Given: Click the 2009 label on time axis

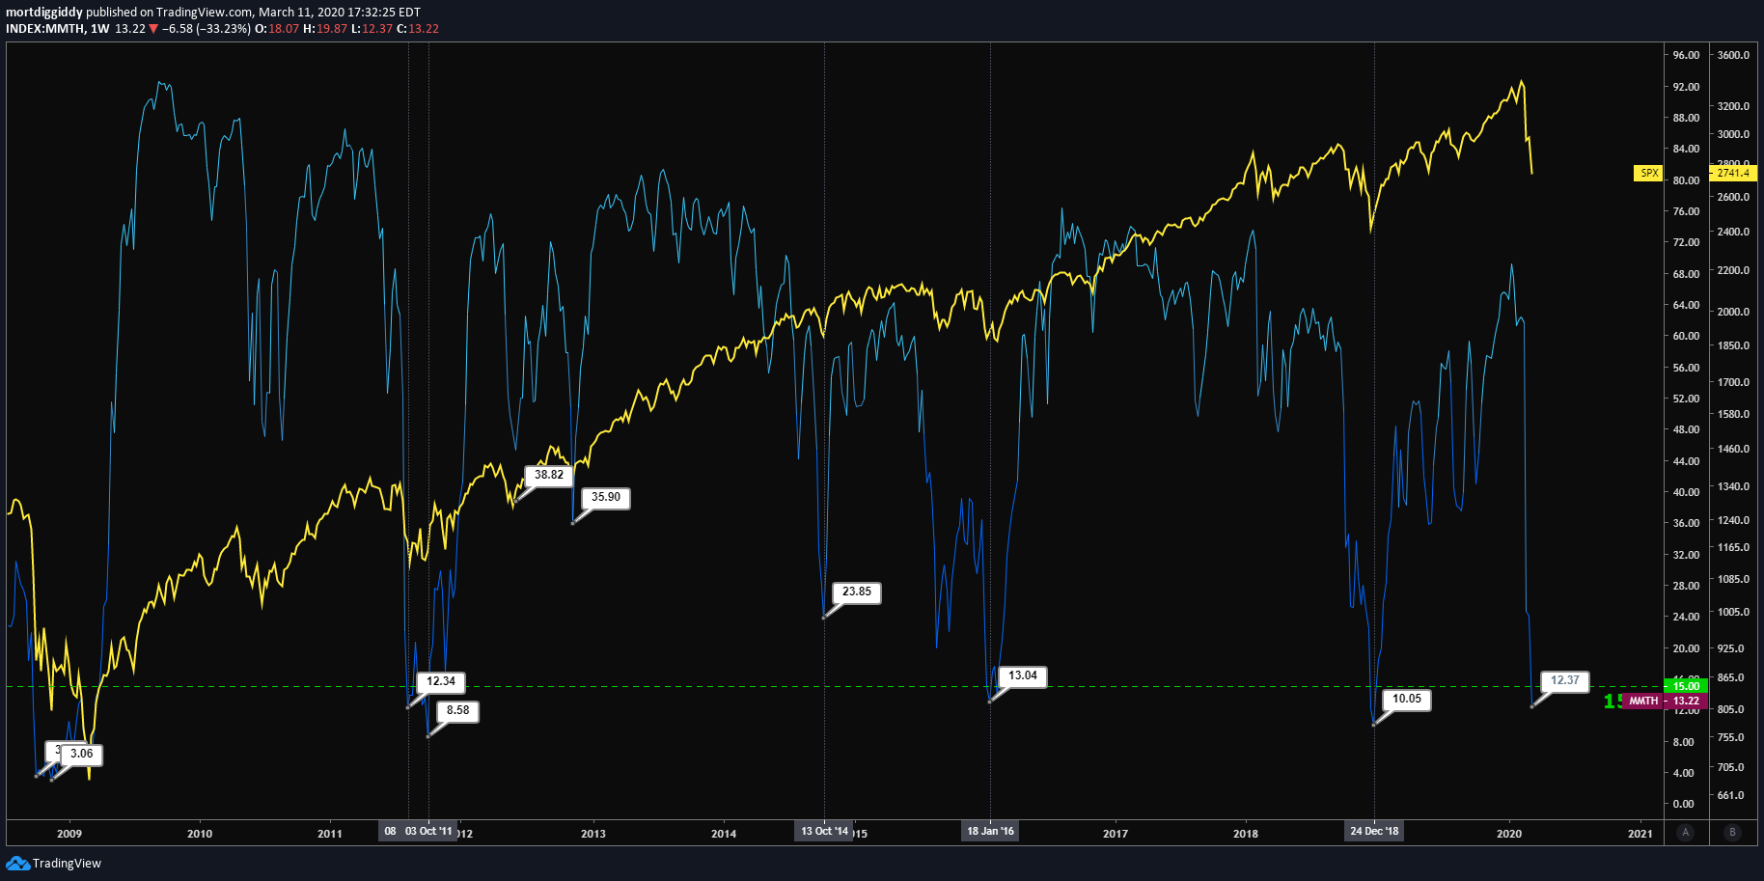Looking at the screenshot, I should click(x=69, y=834).
